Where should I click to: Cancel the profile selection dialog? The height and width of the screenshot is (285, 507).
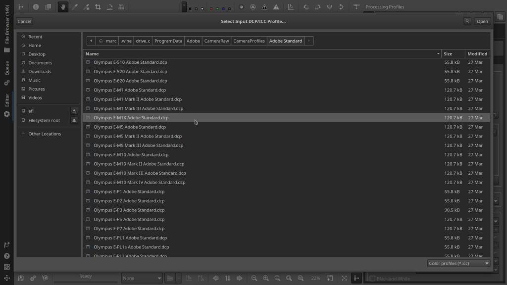[24, 21]
